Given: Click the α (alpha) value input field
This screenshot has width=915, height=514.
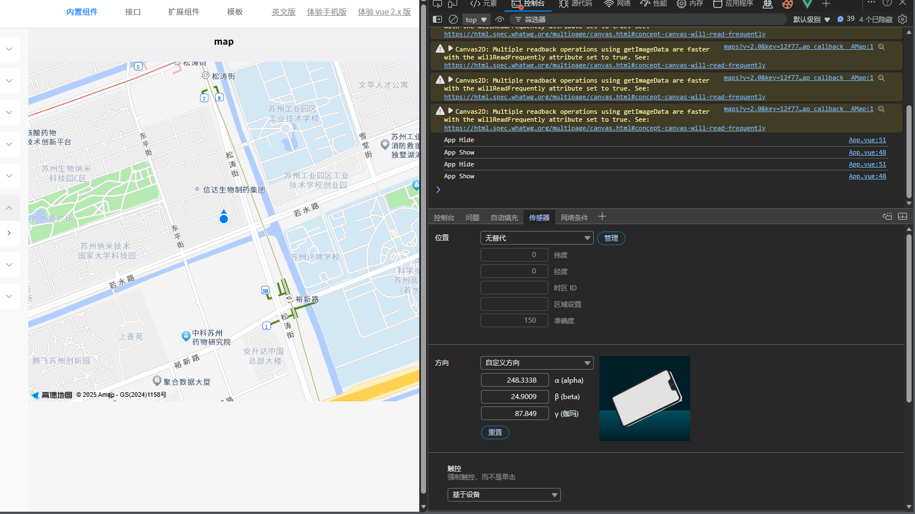Looking at the screenshot, I should 514,380.
